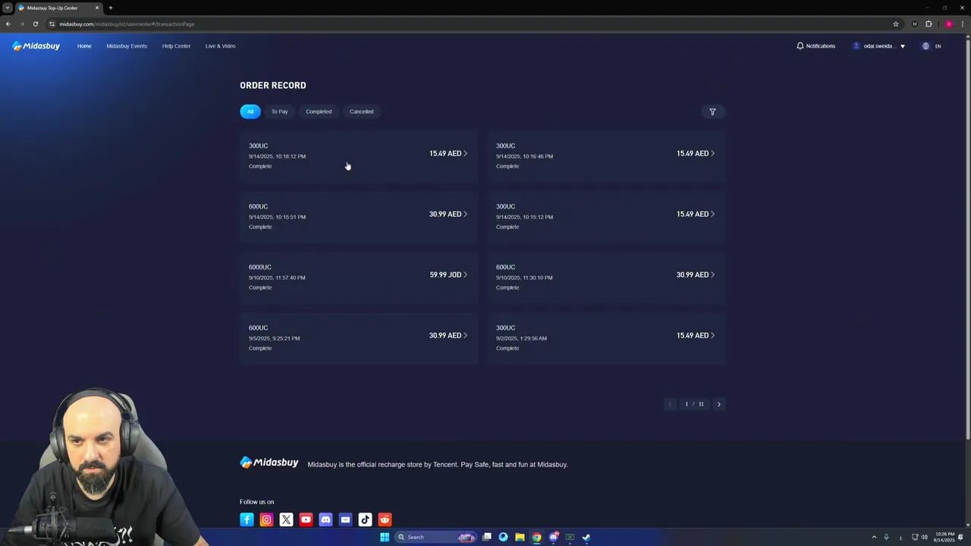The height and width of the screenshot is (546, 971).
Task: Open Midasbuy Facebook page icon
Action: 247,519
